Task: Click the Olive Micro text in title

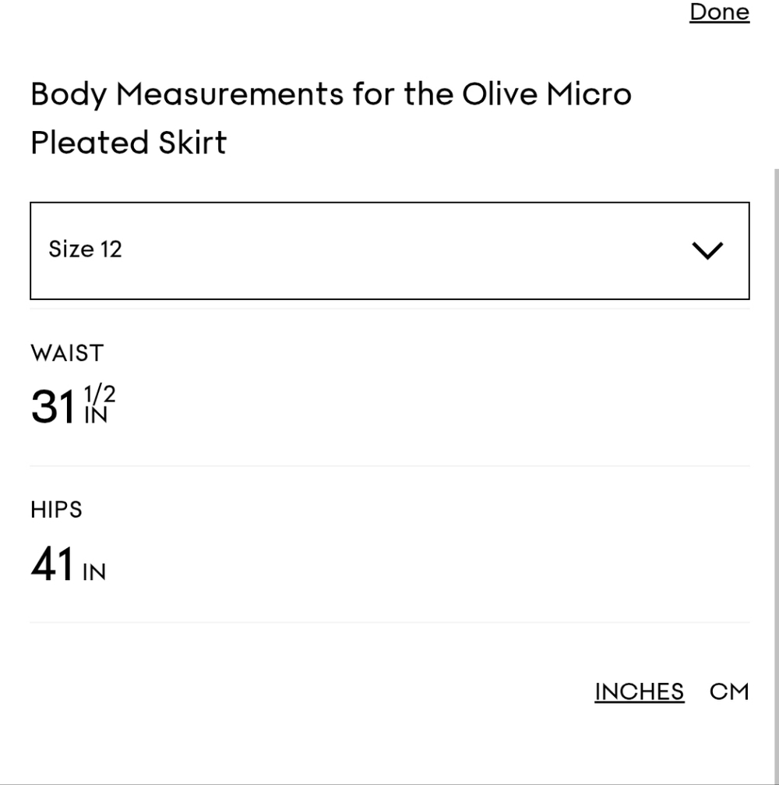Action: 546,94
